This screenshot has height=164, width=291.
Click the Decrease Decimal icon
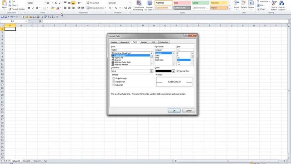click(129, 8)
